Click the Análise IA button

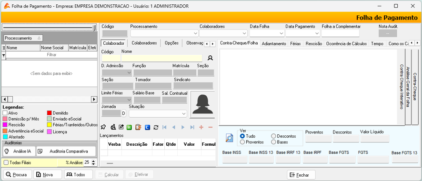click(x=19, y=151)
